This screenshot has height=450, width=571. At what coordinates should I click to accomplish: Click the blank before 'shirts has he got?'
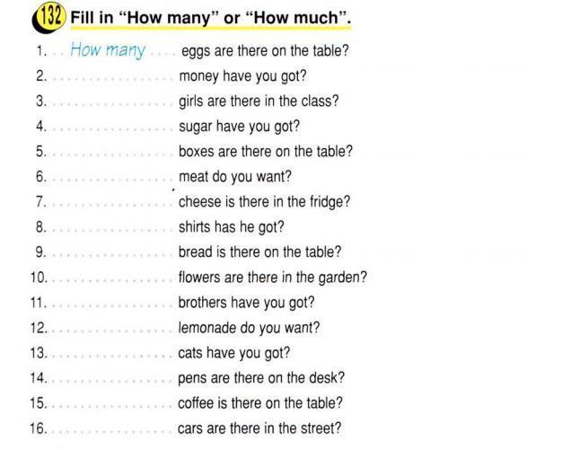[113, 230]
